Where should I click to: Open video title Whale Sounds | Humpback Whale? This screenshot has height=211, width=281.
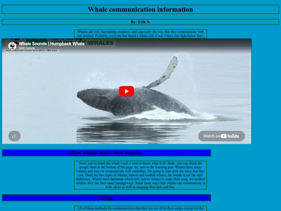(x=52, y=44)
